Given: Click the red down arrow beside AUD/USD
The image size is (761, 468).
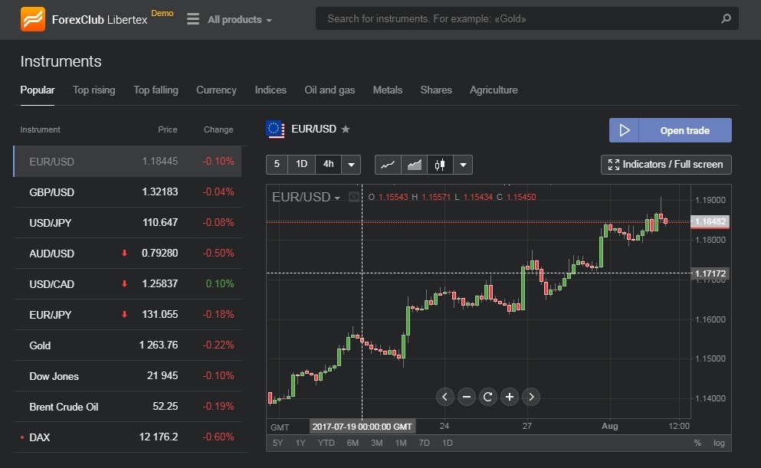Looking at the screenshot, I should [124, 253].
